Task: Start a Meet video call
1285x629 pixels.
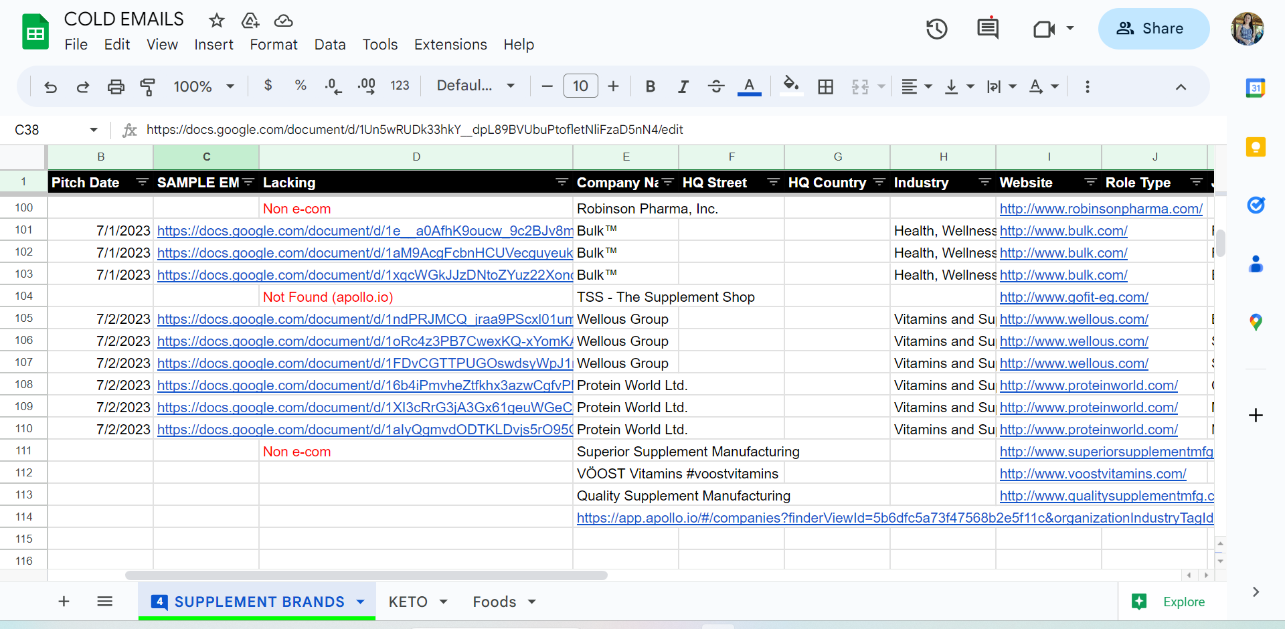Action: pyautogui.click(x=1044, y=29)
